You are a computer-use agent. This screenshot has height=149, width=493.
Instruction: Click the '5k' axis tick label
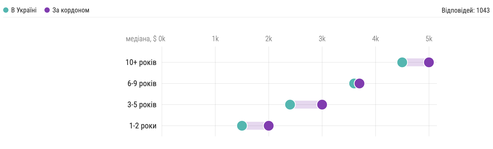tap(429, 39)
